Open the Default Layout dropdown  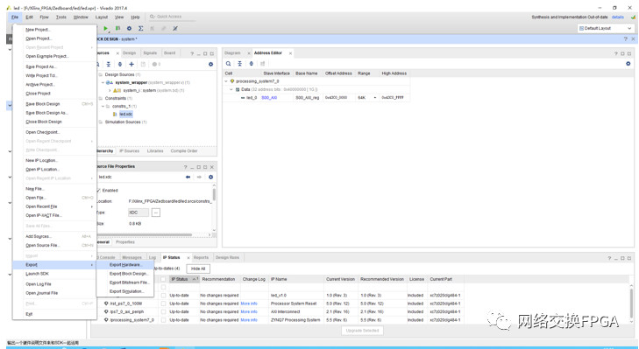point(606,29)
